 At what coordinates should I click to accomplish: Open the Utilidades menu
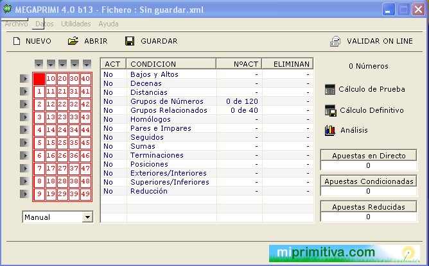click(76, 24)
